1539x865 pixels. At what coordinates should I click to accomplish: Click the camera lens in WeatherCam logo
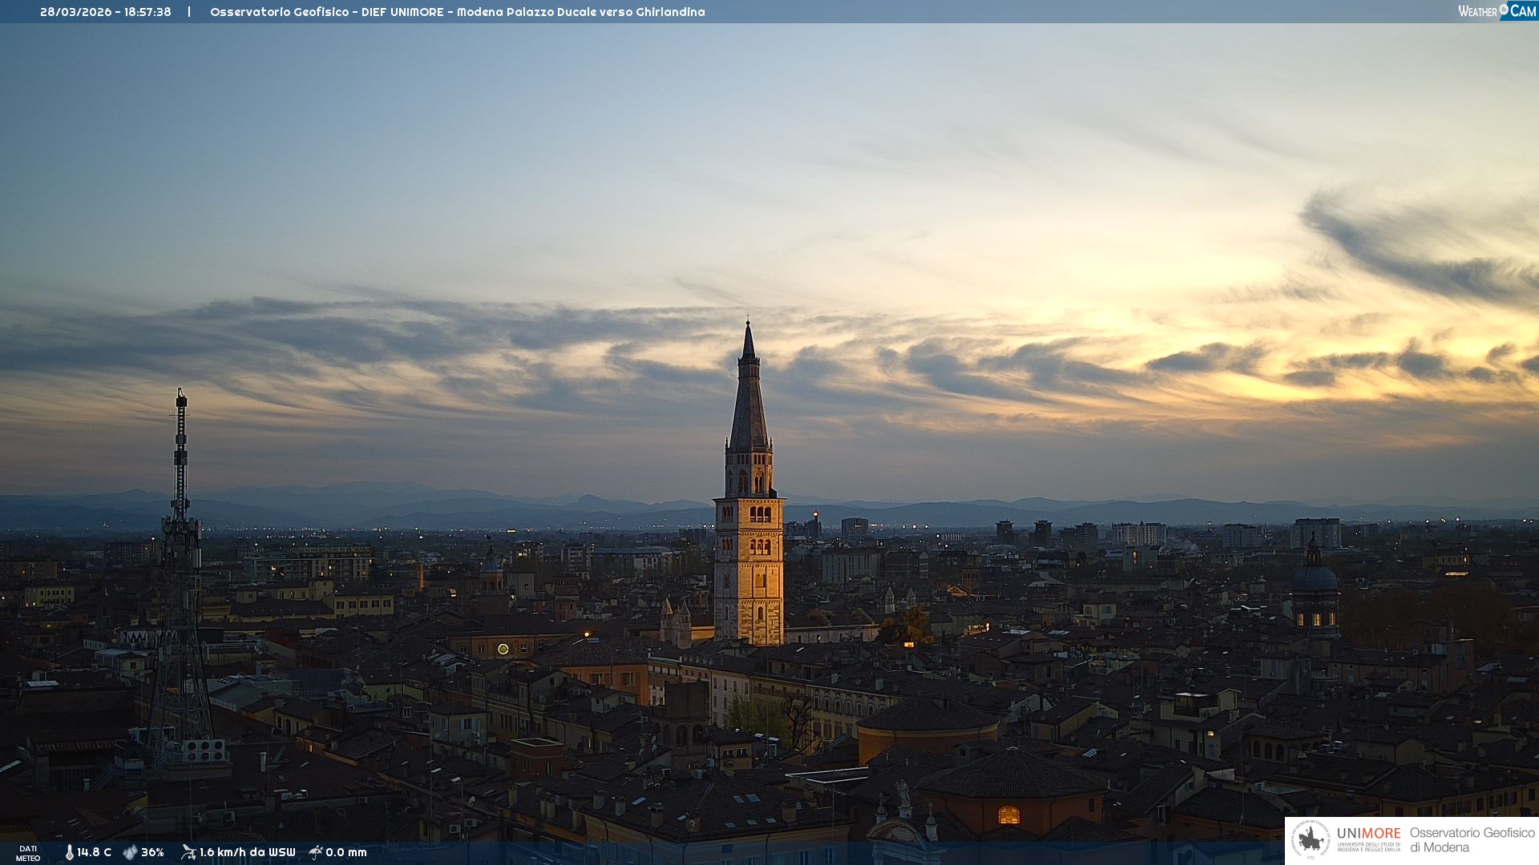pyautogui.click(x=1504, y=9)
